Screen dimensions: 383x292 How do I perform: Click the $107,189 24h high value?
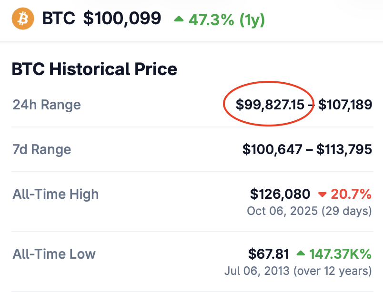tap(345, 105)
